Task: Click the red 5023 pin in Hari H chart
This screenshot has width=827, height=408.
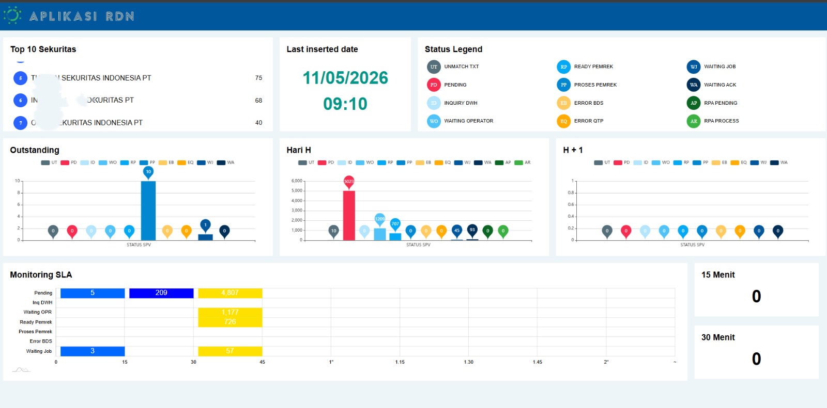Action: [x=349, y=183]
